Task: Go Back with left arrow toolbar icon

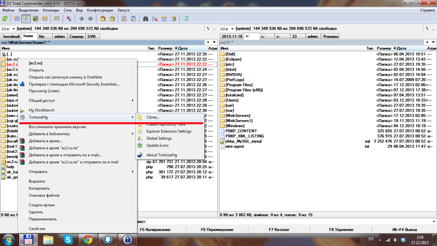Action: click(81, 19)
